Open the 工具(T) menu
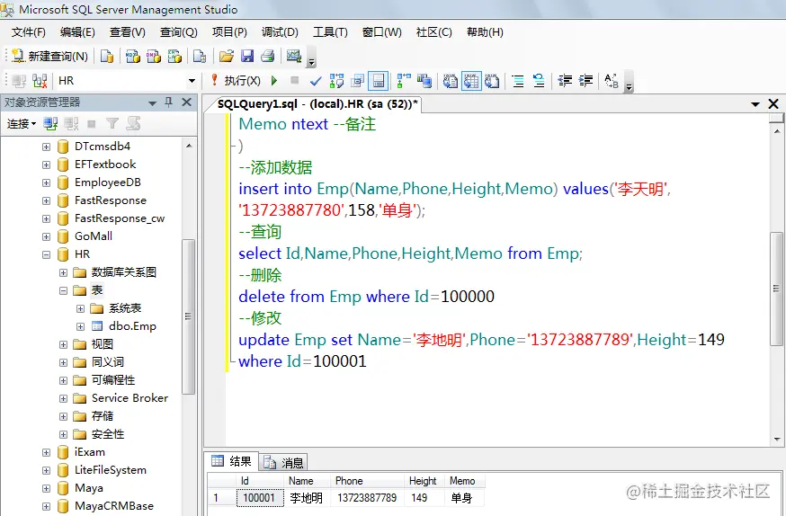The image size is (786, 516). (x=330, y=32)
